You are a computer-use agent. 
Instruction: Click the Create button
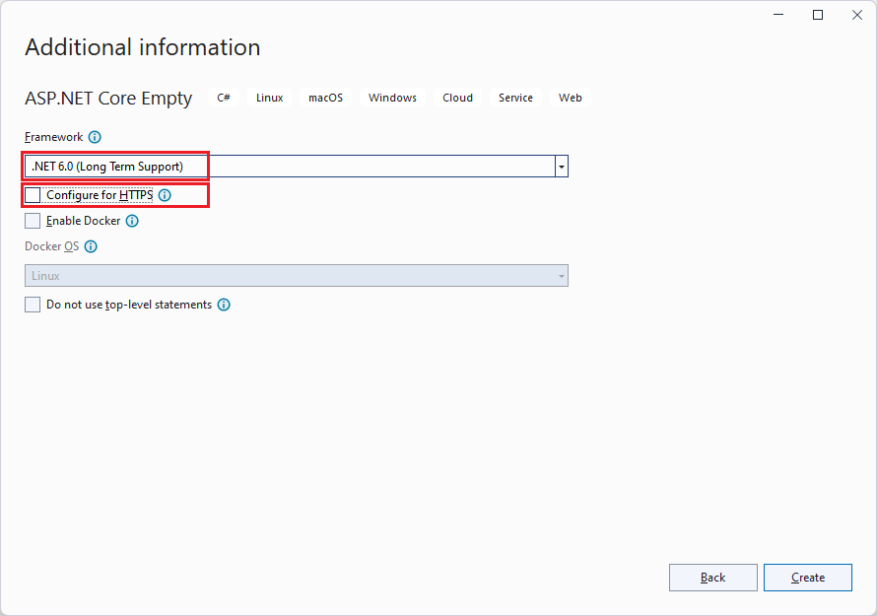[x=807, y=578]
